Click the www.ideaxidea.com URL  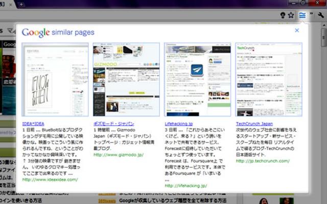pyautogui.click(x=50, y=180)
